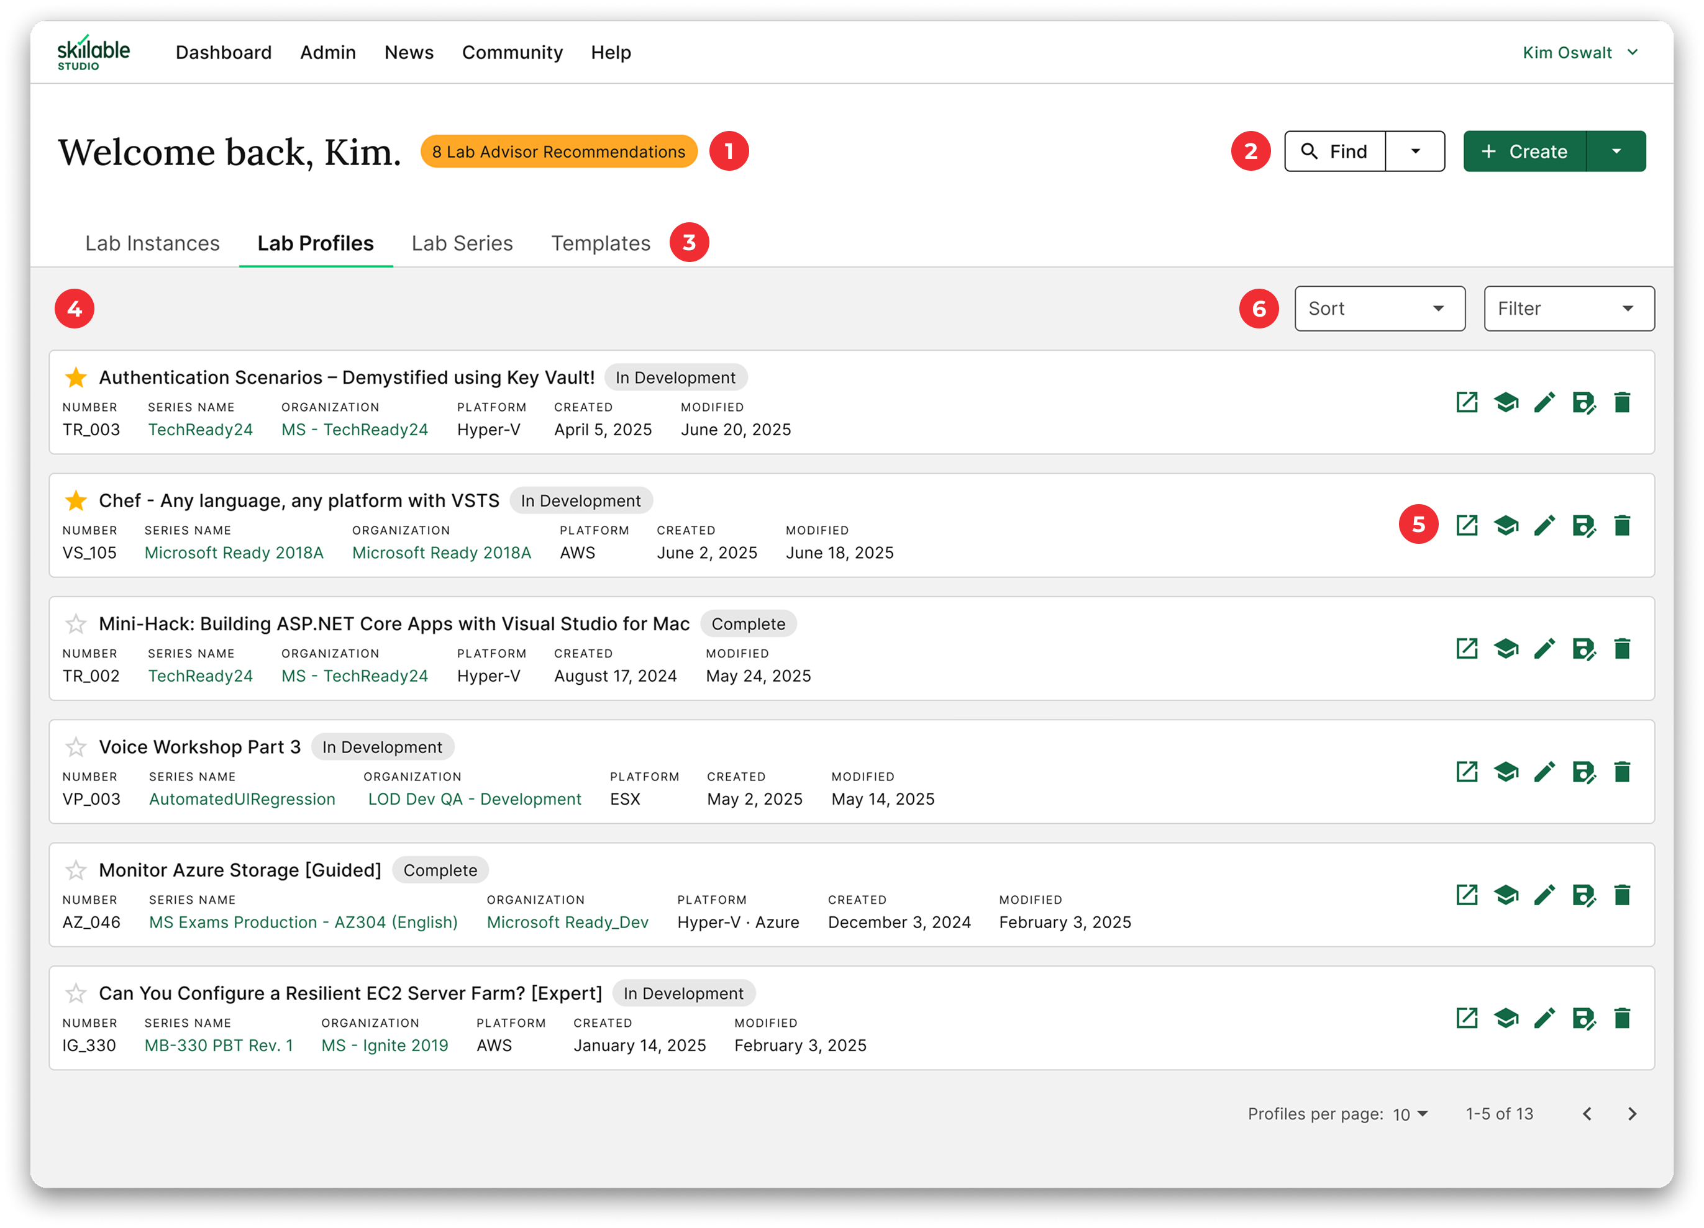Open the News menu item

(x=409, y=53)
